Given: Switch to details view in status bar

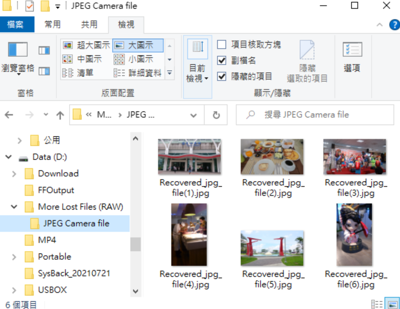Looking at the screenshot, I should [377, 304].
